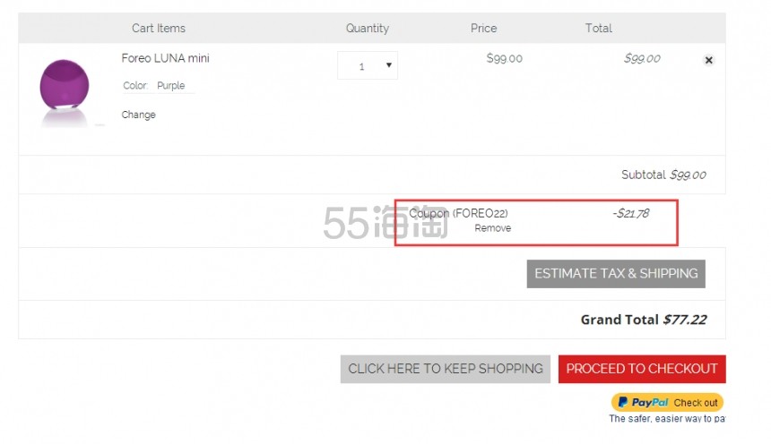Viewport: 771px width, 444px height.
Task: Click the Coupon (FOREO22) label
Action: pyautogui.click(x=458, y=213)
